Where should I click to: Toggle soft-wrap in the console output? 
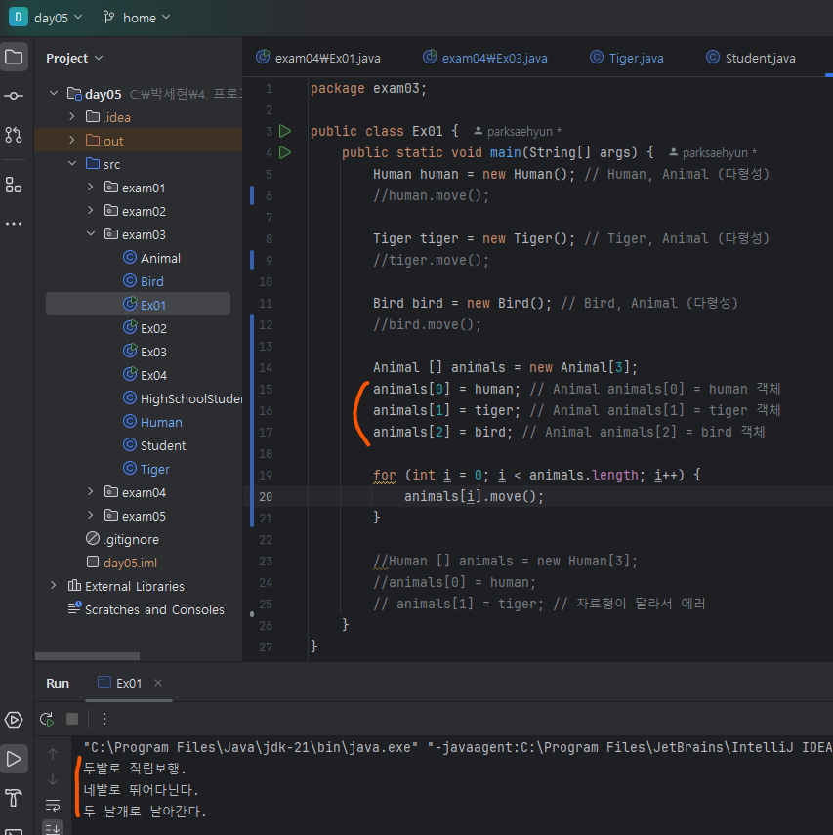(x=53, y=804)
